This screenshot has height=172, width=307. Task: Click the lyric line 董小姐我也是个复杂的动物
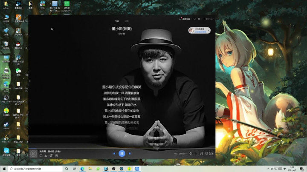[x=122, y=111]
